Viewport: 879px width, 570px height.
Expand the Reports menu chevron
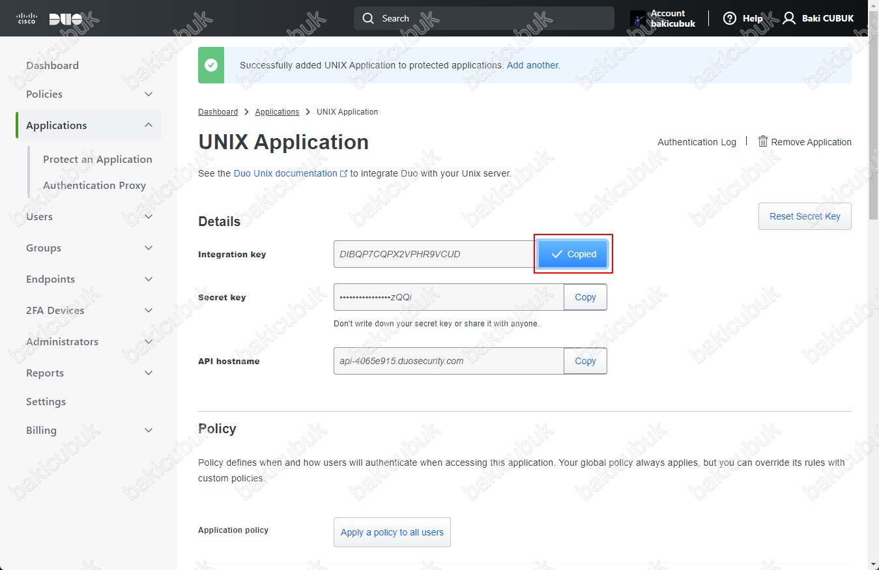point(149,373)
